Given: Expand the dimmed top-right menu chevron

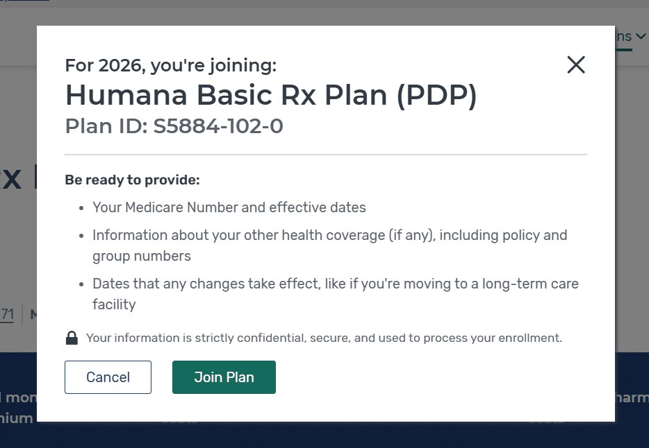Looking at the screenshot, I should pyautogui.click(x=641, y=37).
